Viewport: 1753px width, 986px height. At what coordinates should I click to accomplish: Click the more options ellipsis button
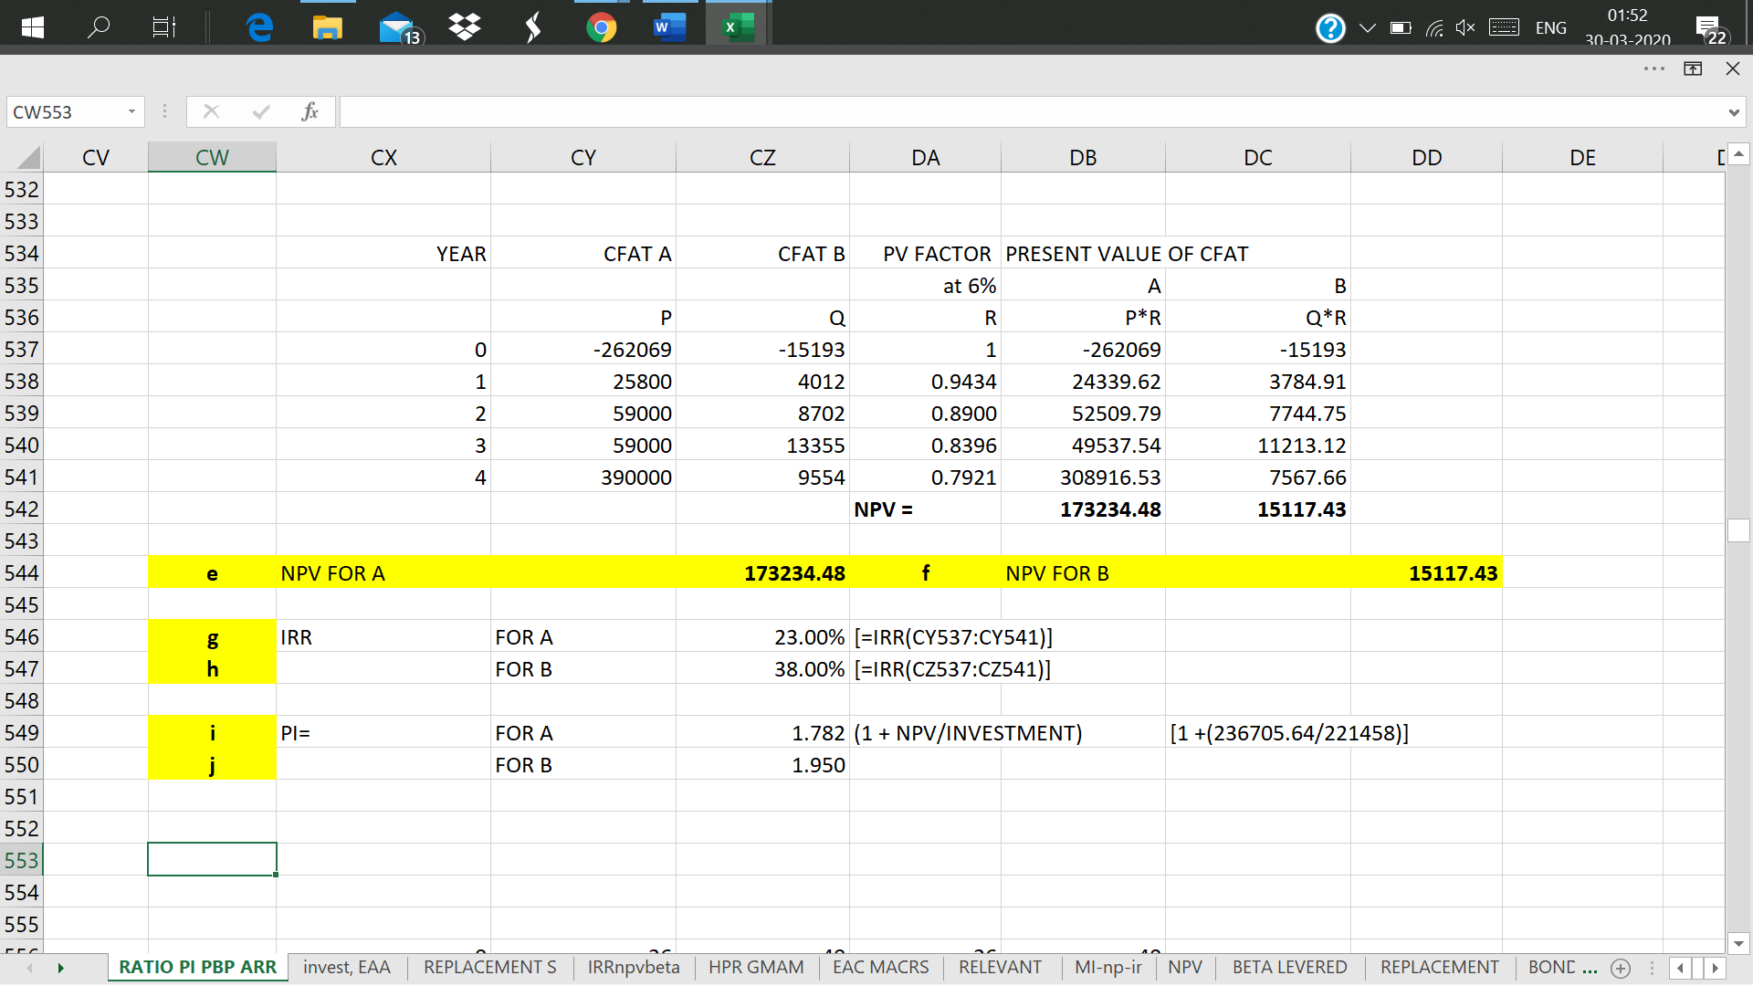click(1653, 68)
